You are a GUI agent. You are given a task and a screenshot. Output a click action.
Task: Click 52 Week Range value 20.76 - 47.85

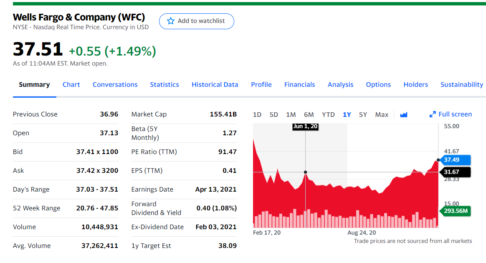97,208
